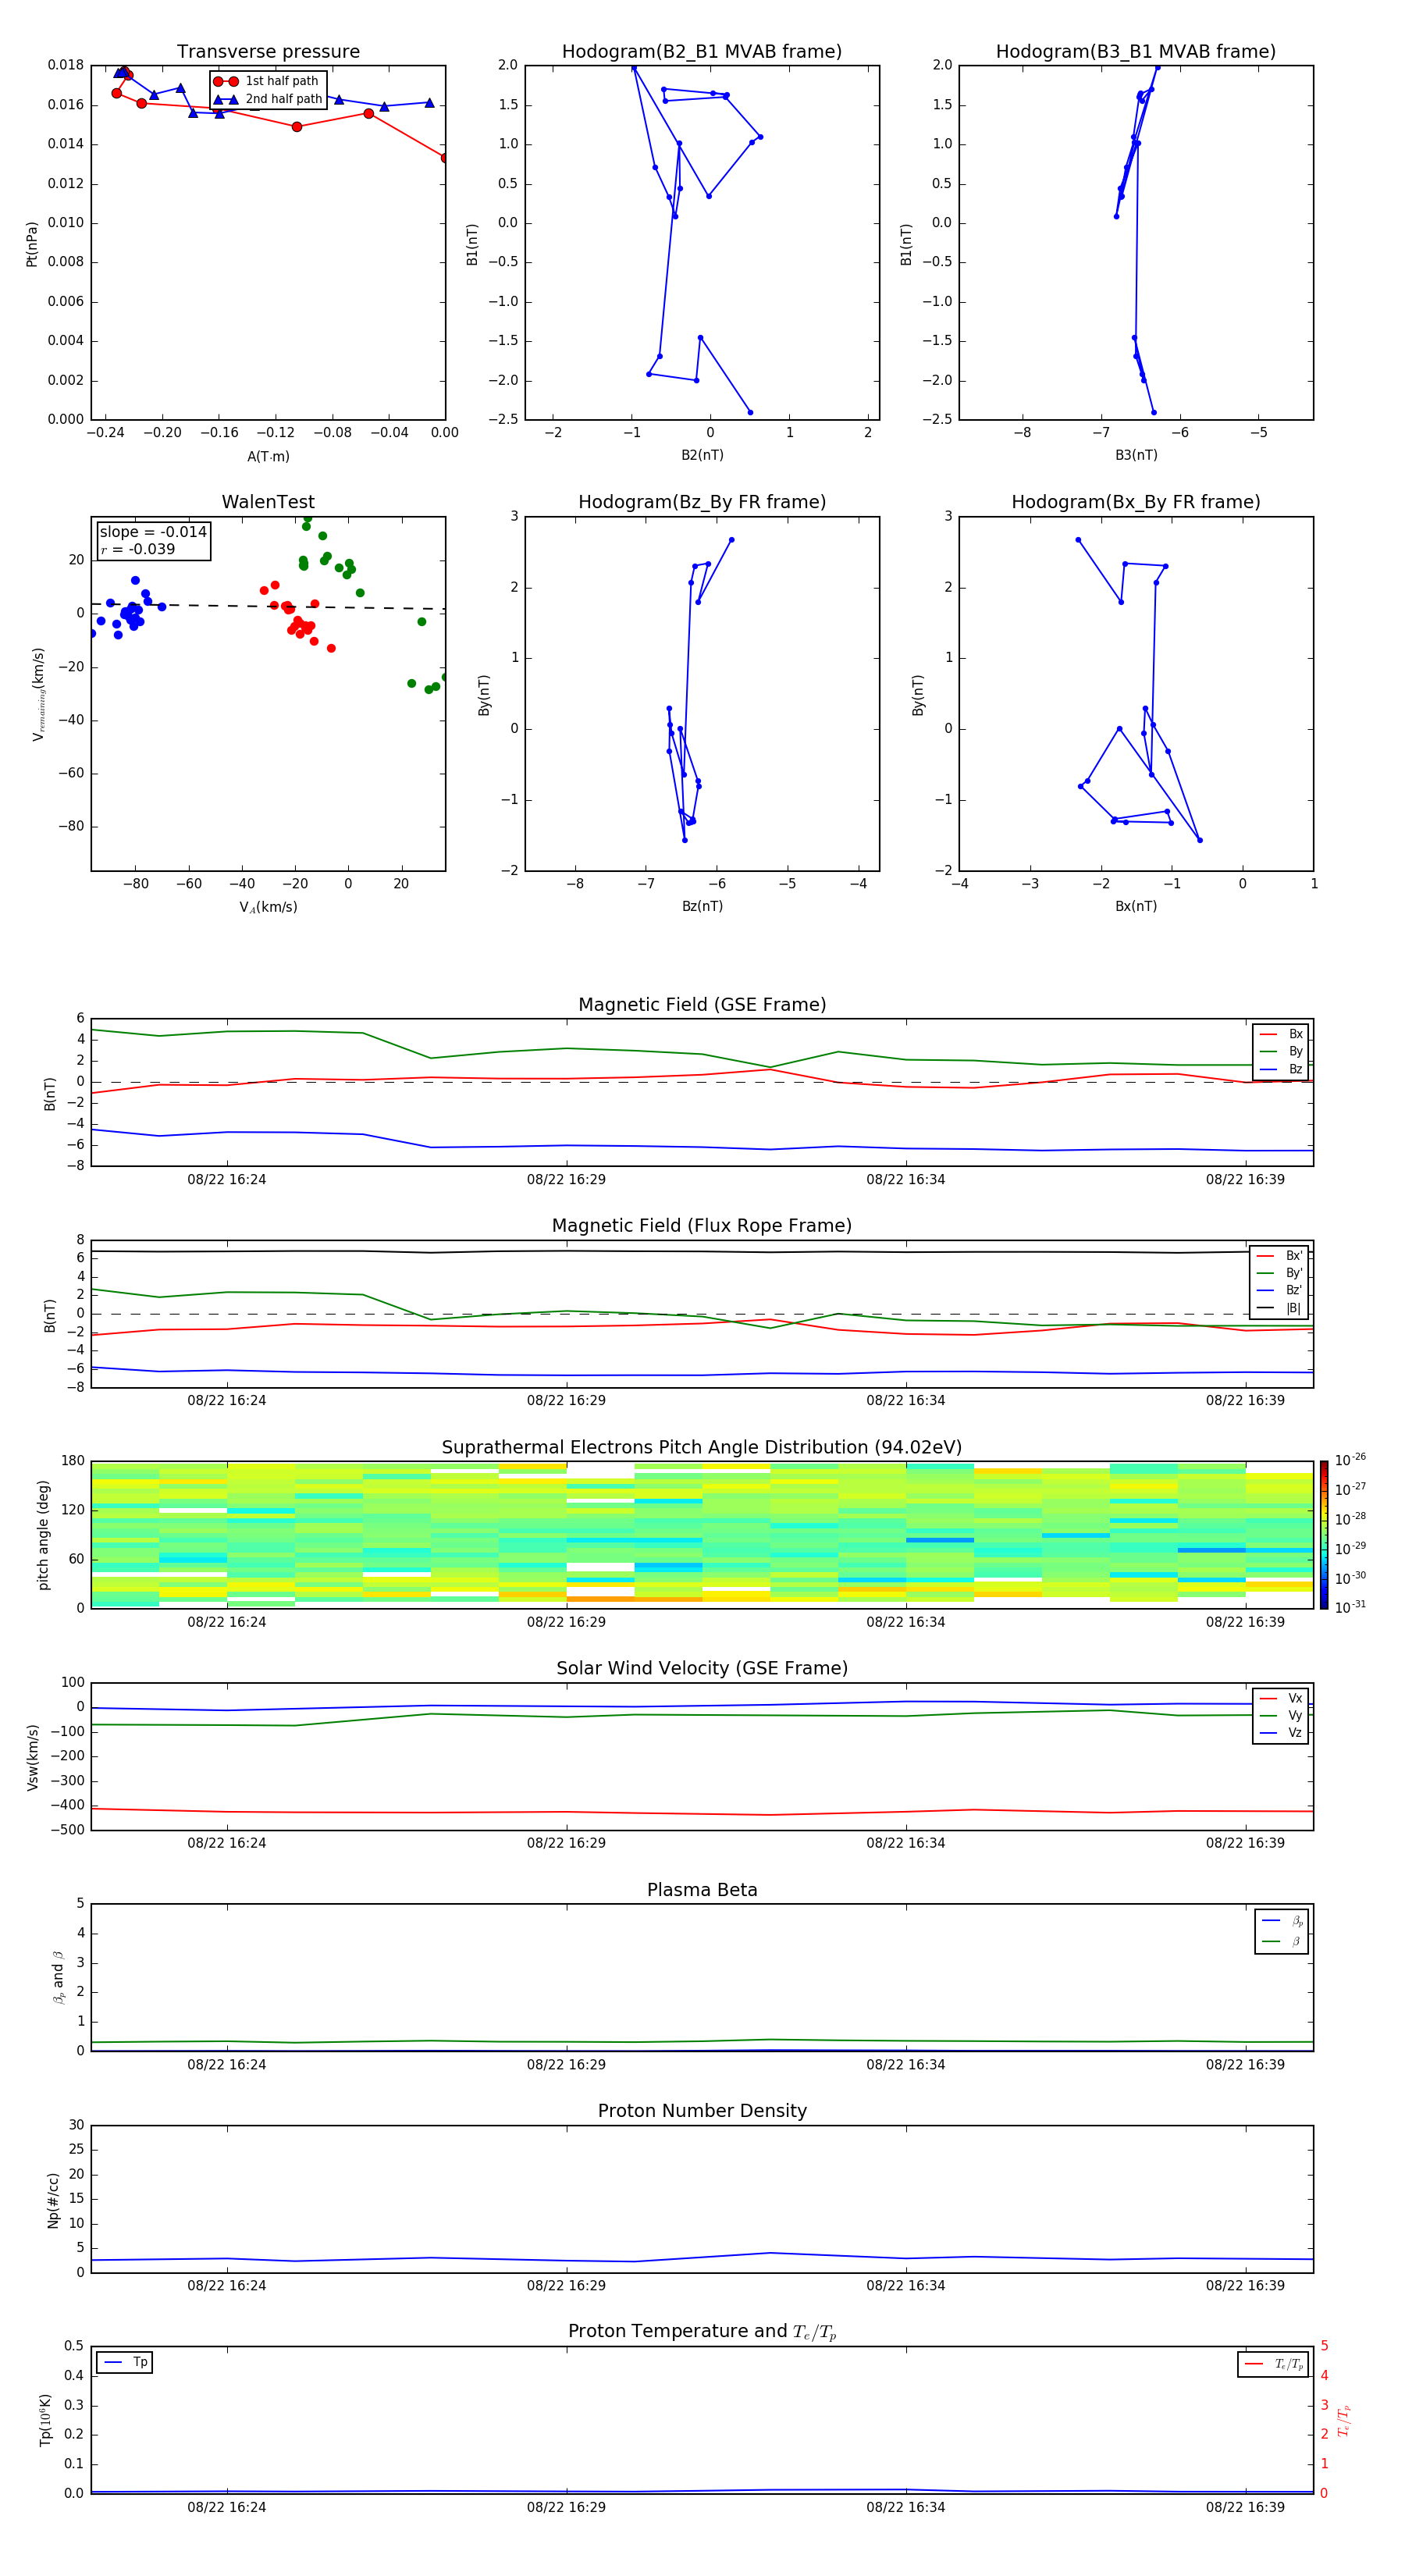The width and height of the screenshot is (1405, 2576).
Task: Click the Hodogram(Bz_By FR frame) title
Action: pyautogui.click(x=702, y=502)
